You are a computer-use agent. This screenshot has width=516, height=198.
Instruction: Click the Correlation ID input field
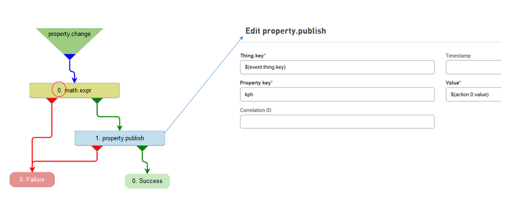point(337,122)
